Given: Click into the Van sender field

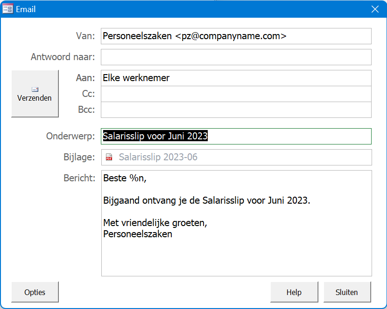Looking at the screenshot, I should (236, 36).
